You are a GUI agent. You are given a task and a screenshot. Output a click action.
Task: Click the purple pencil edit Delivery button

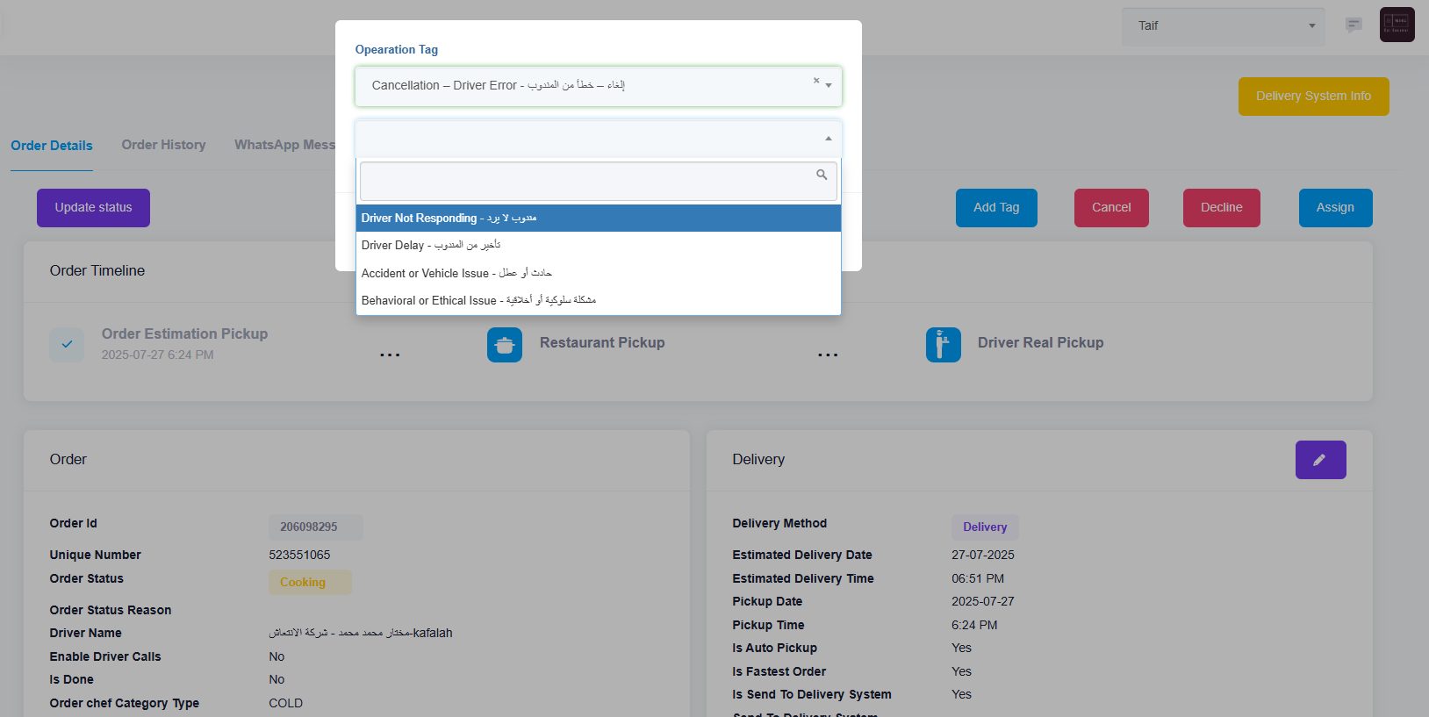1320,460
